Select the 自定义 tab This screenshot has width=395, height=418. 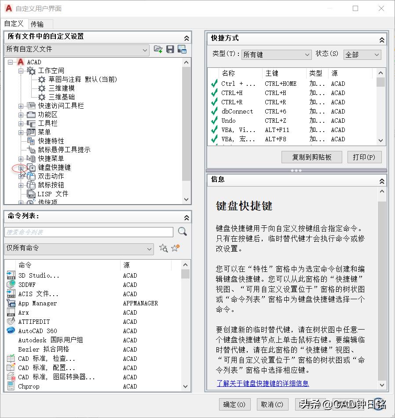[x=14, y=24]
